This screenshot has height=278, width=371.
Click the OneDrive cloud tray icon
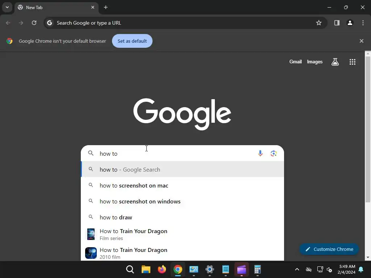[x=309, y=269]
